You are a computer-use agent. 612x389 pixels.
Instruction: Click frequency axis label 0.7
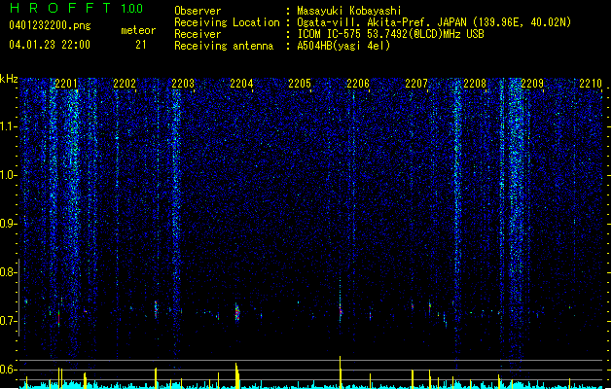point(8,321)
